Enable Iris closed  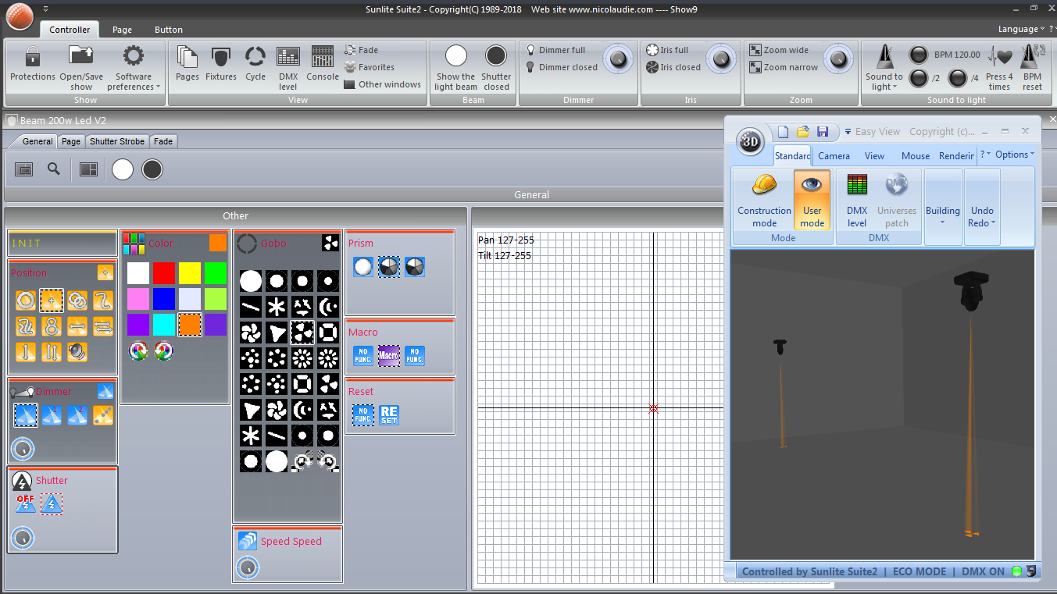(673, 67)
